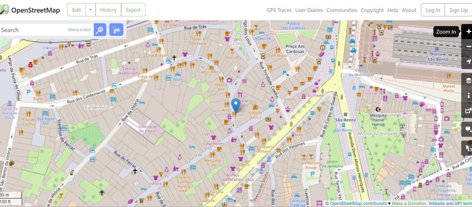This screenshot has height=207, width=472.
Task: Expand the Edit dropdown arrow
Action: click(x=91, y=10)
